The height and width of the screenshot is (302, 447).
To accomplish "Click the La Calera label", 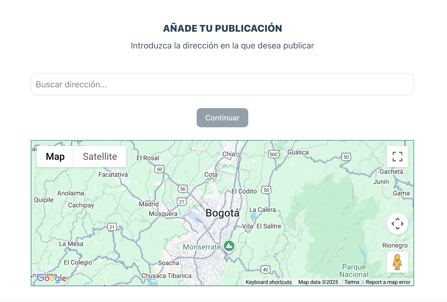I will 263,210.
